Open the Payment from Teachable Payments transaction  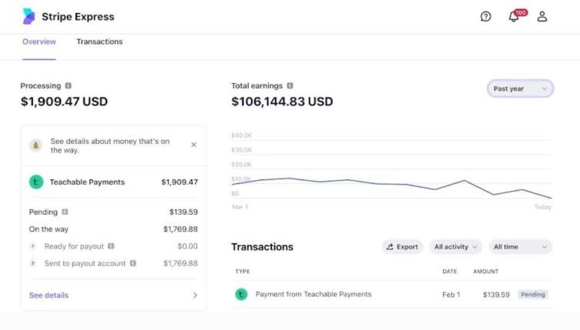point(313,295)
